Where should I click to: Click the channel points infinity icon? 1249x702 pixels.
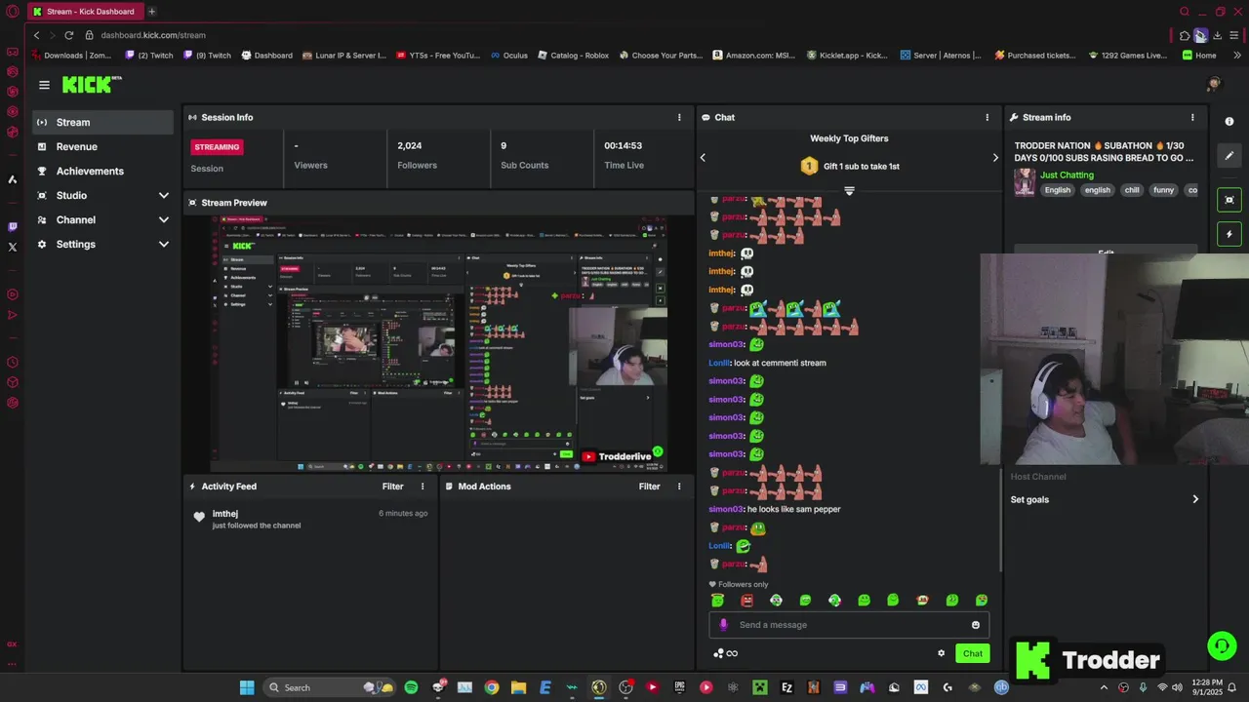pos(732,653)
